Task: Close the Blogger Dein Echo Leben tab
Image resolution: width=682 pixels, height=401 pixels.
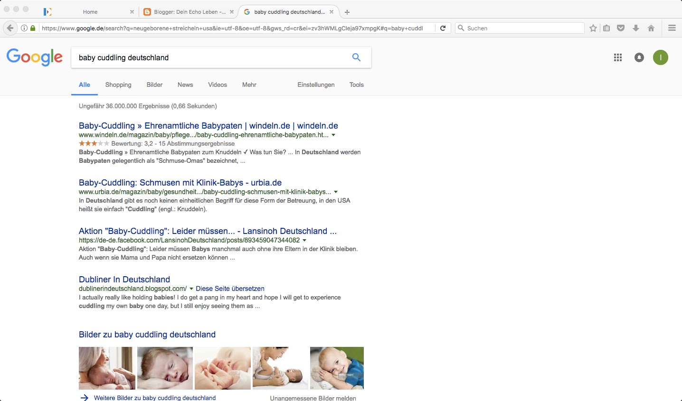Action: click(x=232, y=12)
